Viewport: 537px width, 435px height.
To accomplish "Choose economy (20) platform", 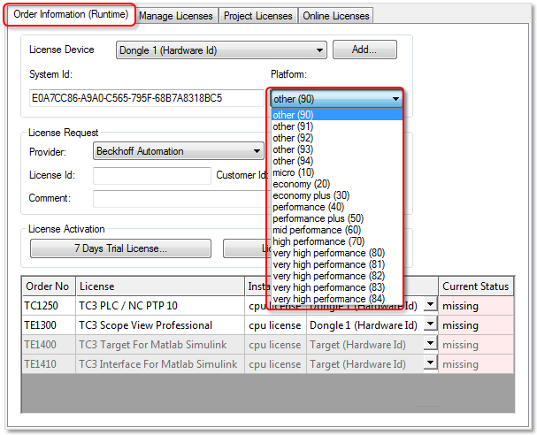I will [337, 184].
